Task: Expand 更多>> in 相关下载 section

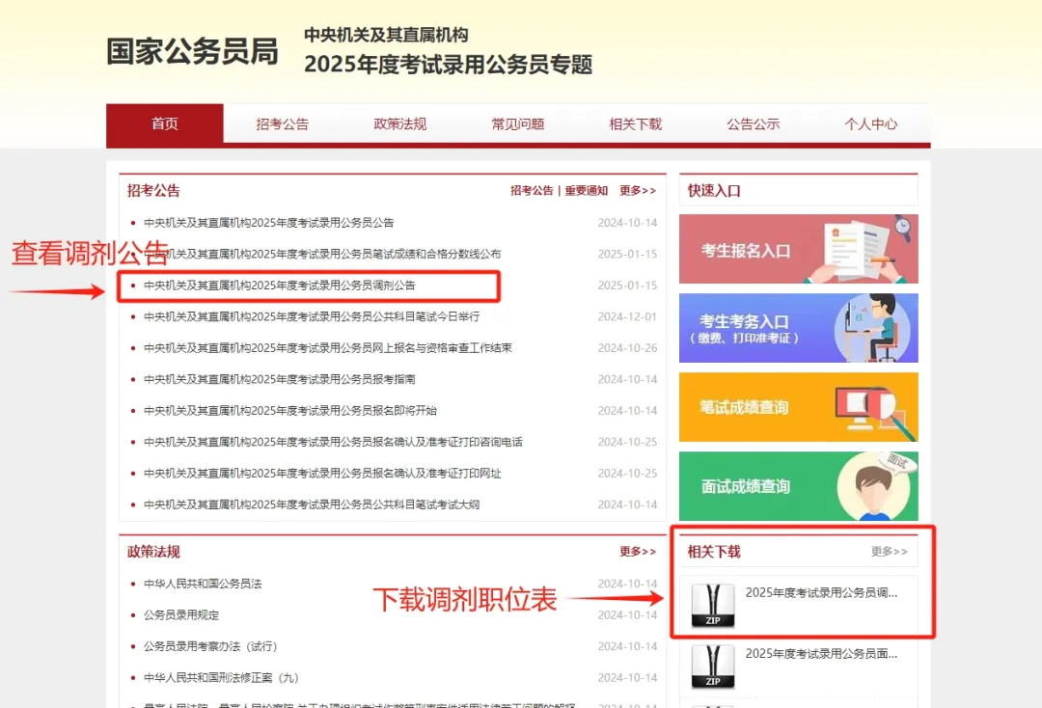Action: [889, 552]
